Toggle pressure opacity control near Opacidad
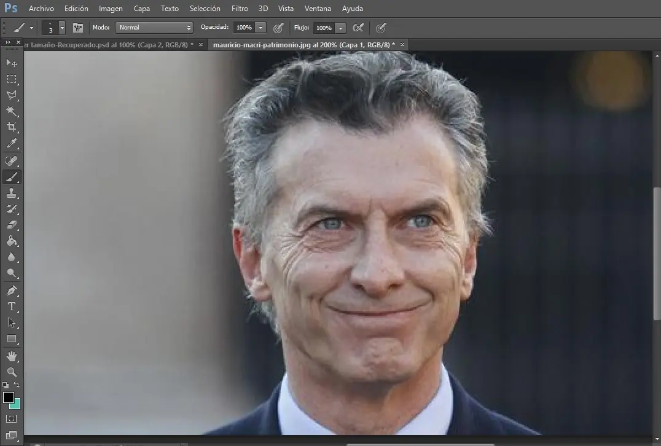This screenshot has height=446, width=661. pos(278,28)
